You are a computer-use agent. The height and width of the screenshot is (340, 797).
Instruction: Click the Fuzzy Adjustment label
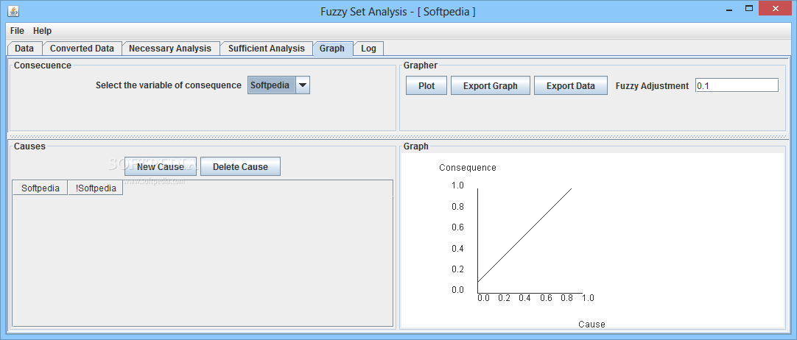coord(652,86)
